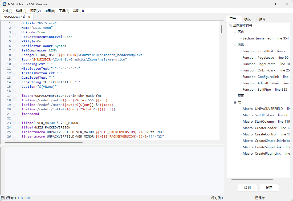Click !macro keyword on line 17

pos(27,96)
